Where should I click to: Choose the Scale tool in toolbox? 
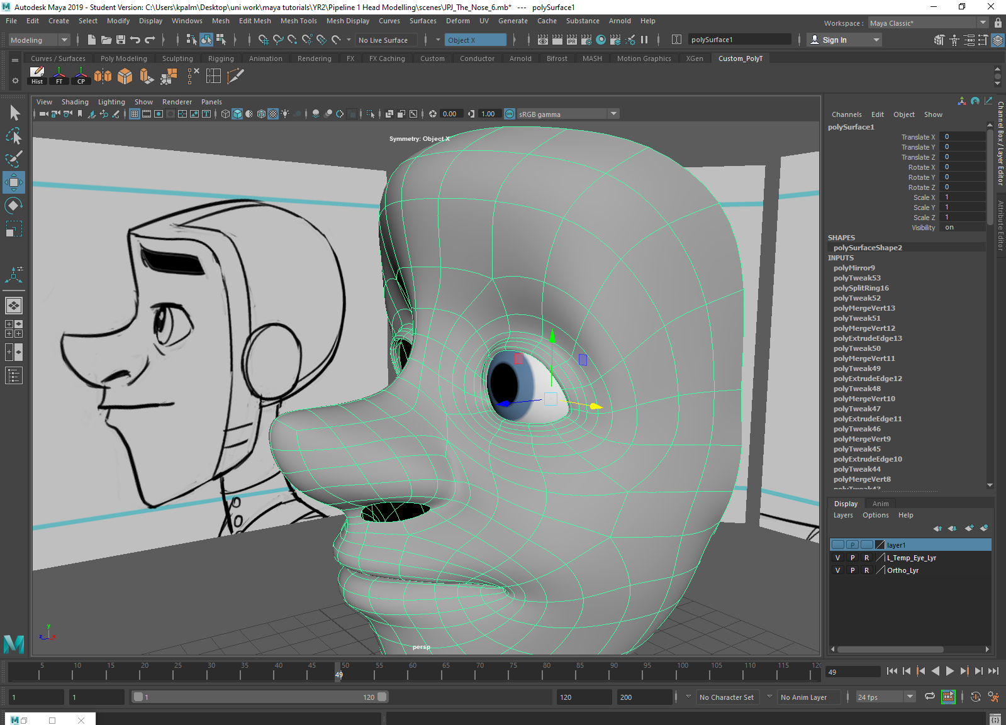[14, 229]
